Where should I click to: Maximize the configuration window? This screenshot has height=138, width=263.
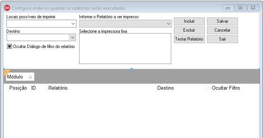(x=240, y=8)
